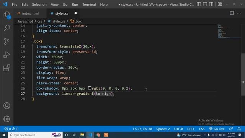Open the View menu
This screenshot has height=138, width=245.
click(54, 5)
